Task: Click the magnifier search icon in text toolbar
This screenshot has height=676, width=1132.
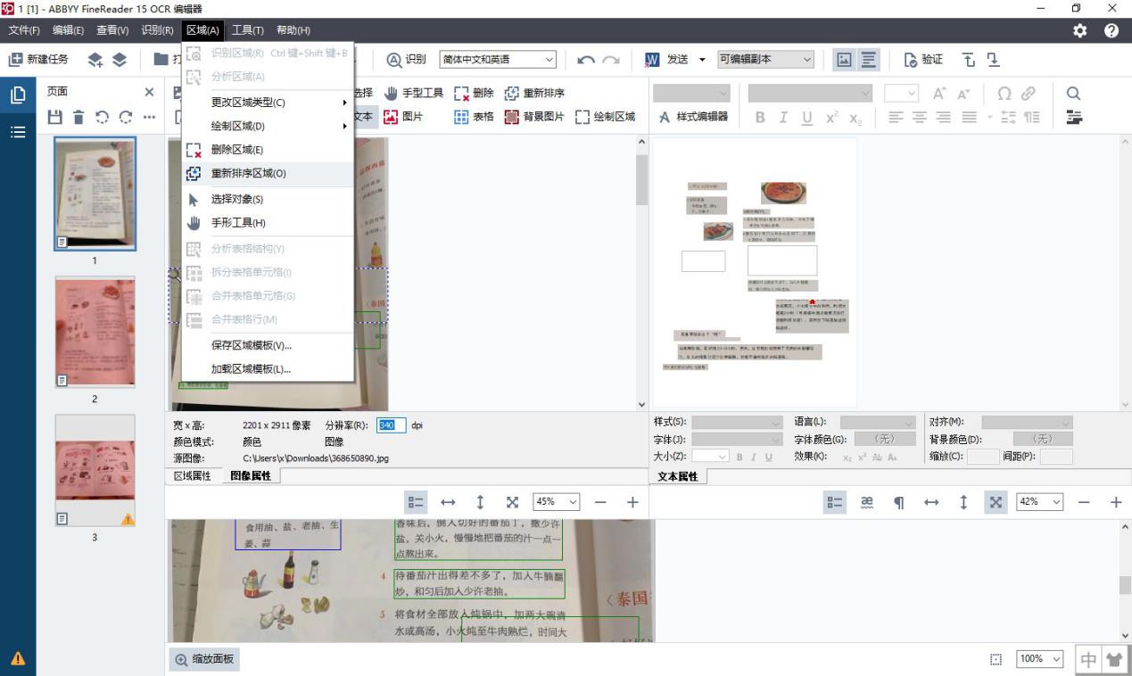Action: click(1074, 93)
